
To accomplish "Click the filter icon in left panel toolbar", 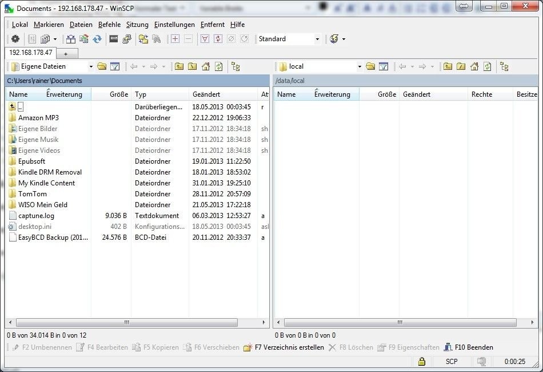I will 115,66.
